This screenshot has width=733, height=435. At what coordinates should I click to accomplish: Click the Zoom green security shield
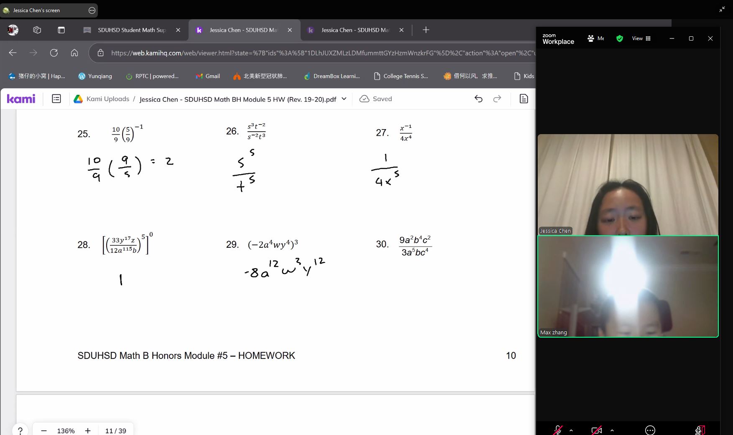(620, 38)
